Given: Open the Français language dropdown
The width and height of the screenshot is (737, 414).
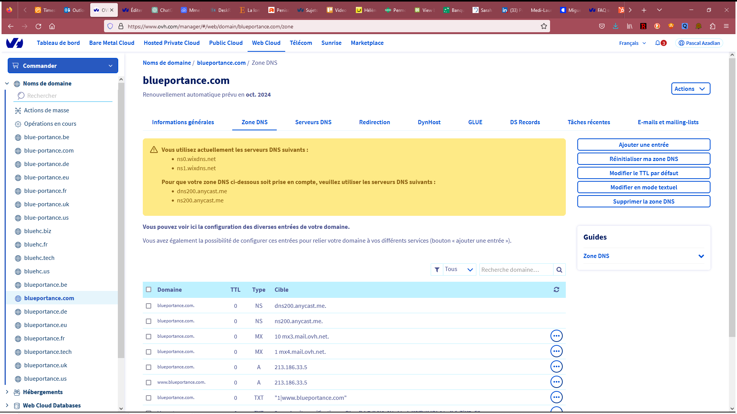Looking at the screenshot, I should click(x=632, y=43).
